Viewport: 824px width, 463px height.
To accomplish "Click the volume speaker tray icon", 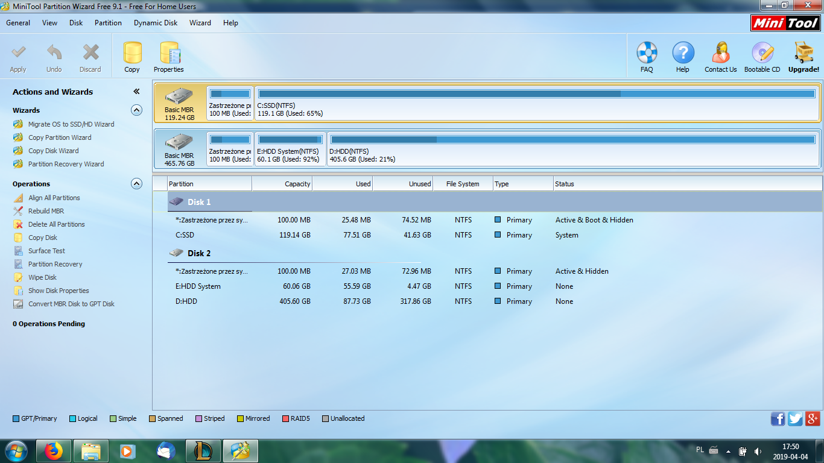I will (x=758, y=450).
